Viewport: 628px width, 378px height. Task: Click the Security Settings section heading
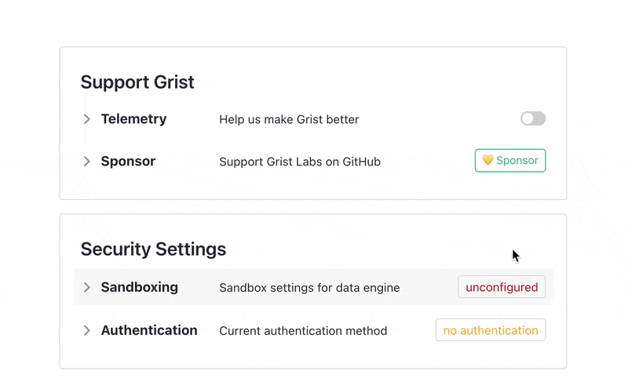153,249
